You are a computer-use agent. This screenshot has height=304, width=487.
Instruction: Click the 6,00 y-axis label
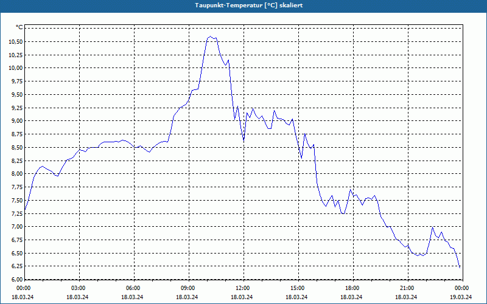pyautogui.click(x=18, y=280)
